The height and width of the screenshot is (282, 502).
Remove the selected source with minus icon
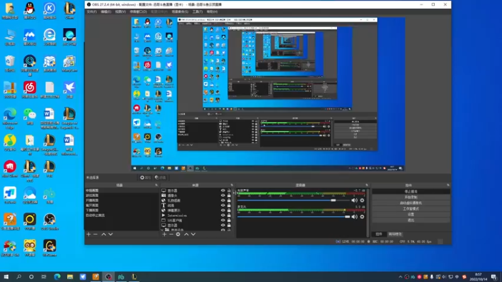point(171,234)
